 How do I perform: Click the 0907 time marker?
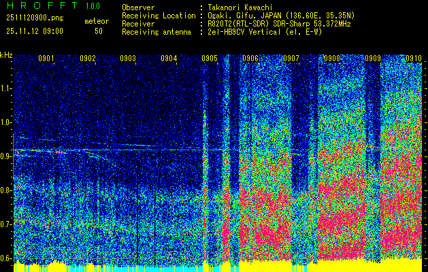[291, 58]
